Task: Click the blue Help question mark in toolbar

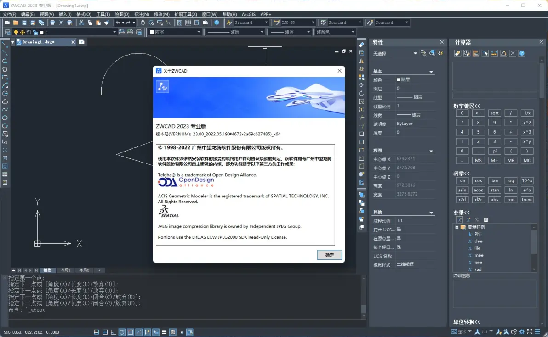Action: pos(217,22)
